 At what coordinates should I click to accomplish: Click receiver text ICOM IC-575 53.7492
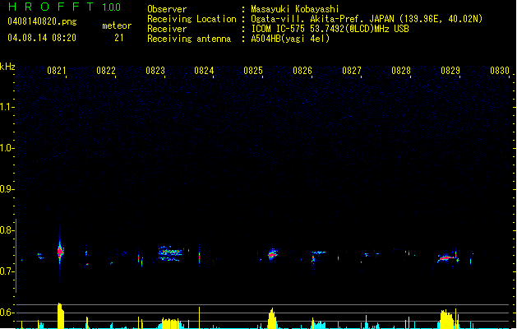[330, 29]
